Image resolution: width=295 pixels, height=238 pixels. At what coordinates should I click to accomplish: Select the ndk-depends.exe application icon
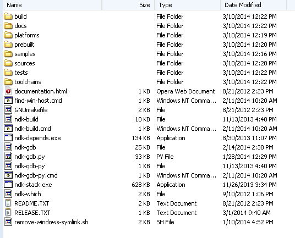[8, 138]
